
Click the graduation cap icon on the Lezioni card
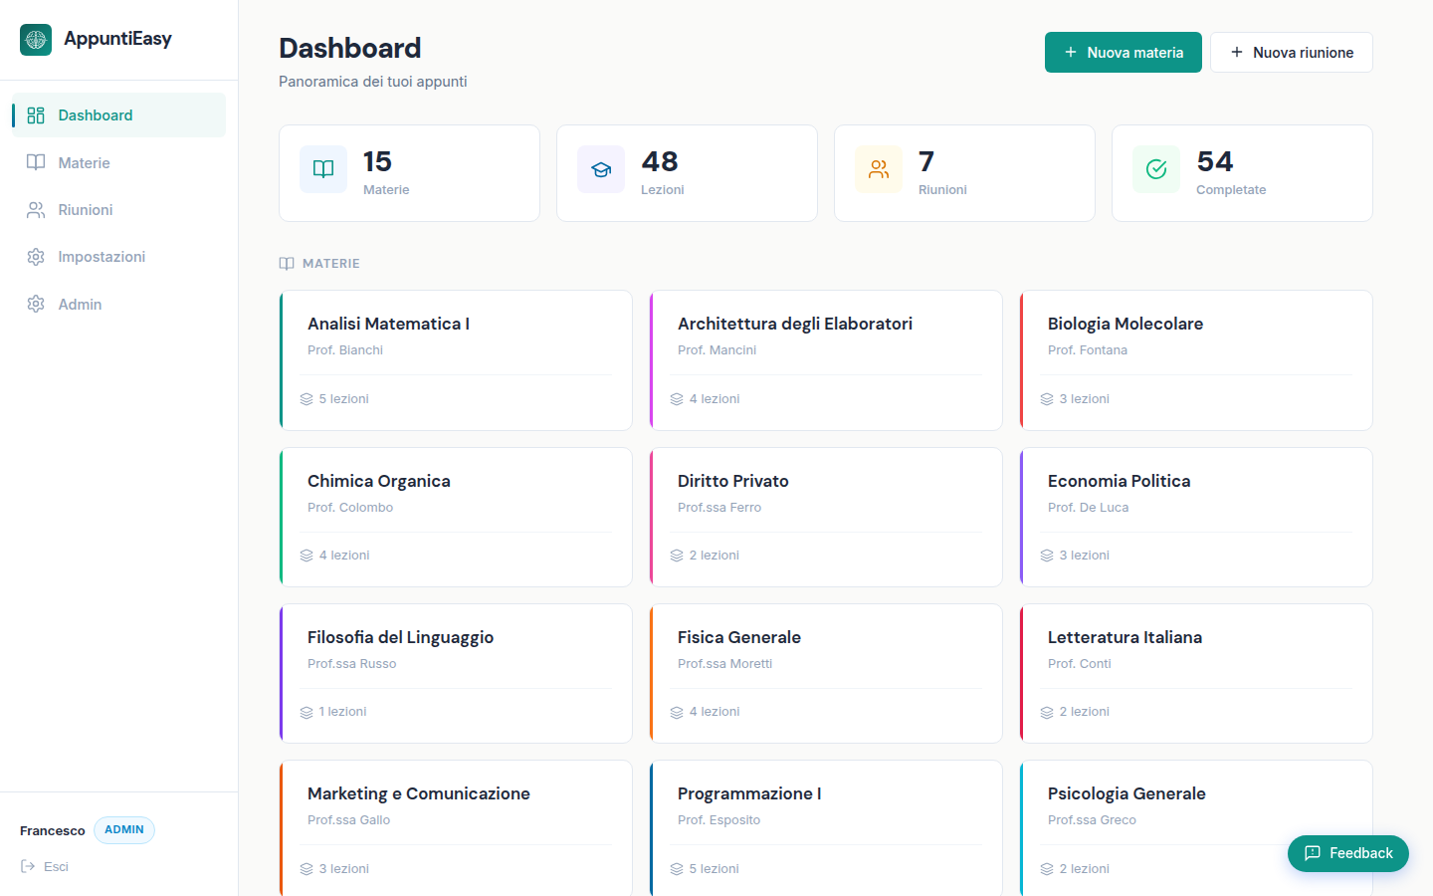click(x=601, y=169)
